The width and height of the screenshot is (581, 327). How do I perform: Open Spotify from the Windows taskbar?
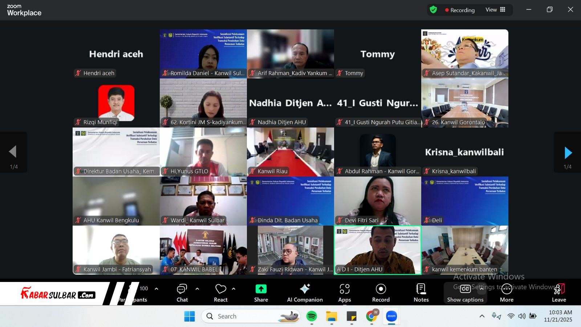point(312,316)
